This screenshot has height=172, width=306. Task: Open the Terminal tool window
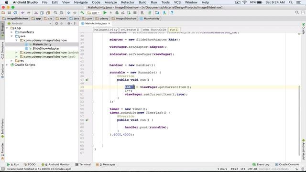(x=83, y=164)
